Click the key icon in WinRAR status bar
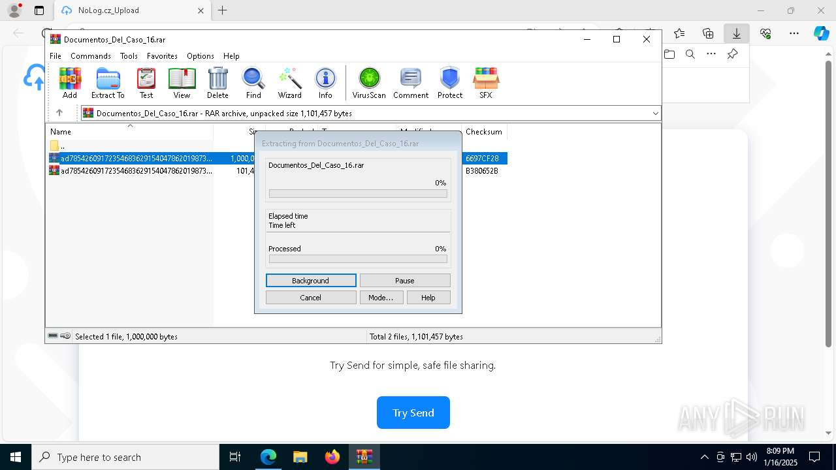836x470 pixels. point(65,336)
